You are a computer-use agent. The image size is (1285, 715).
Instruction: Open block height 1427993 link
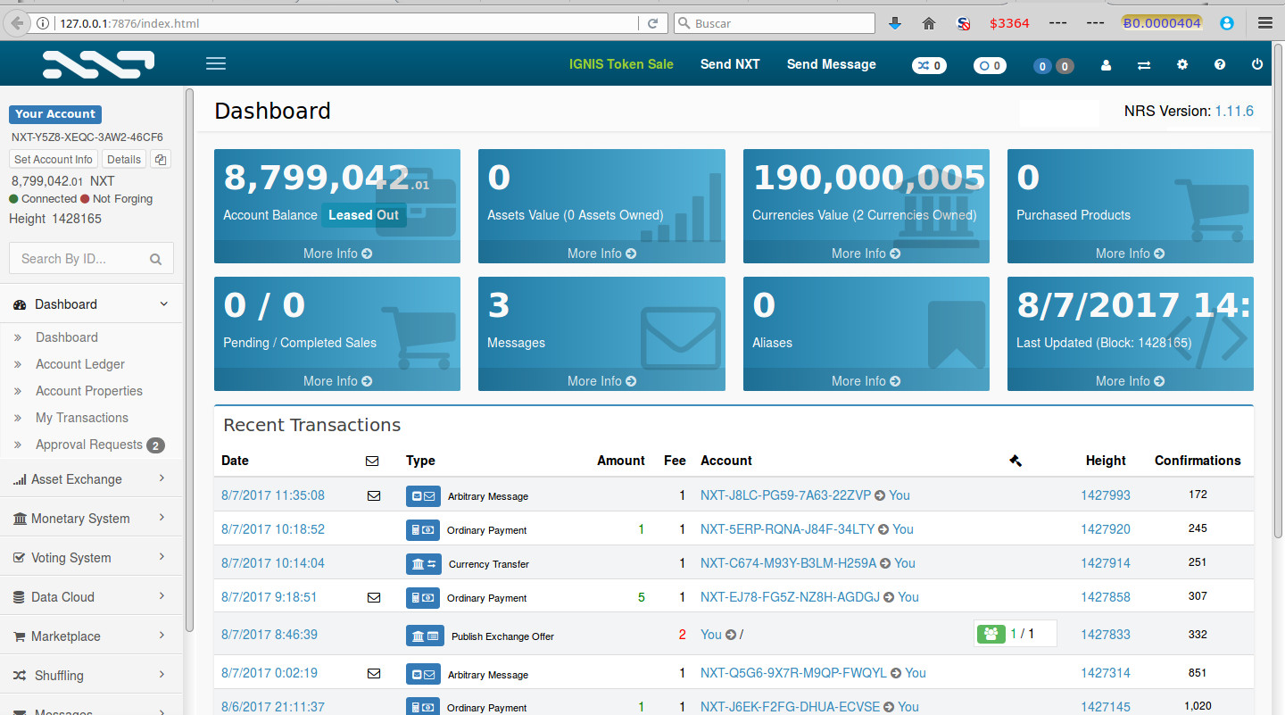click(x=1106, y=495)
